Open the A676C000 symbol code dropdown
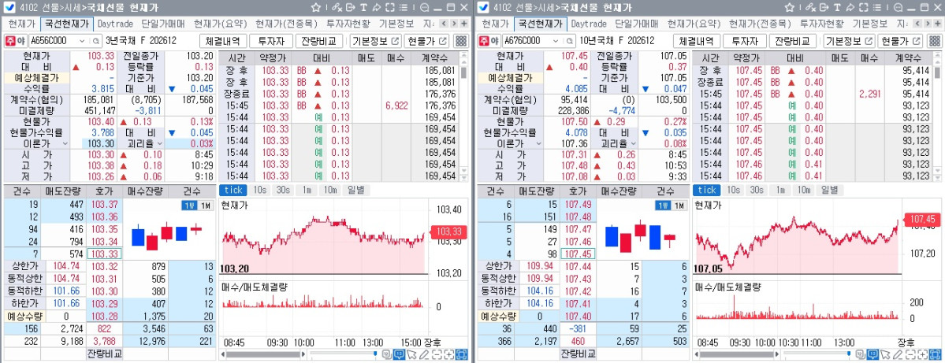Screen dimensions: 945x363 coord(555,41)
